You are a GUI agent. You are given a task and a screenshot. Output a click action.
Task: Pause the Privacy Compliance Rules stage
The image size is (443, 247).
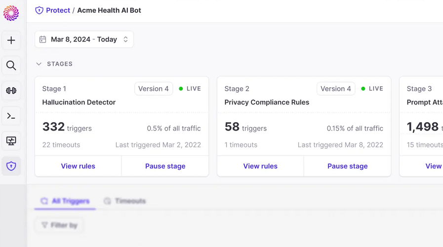(348, 166)
